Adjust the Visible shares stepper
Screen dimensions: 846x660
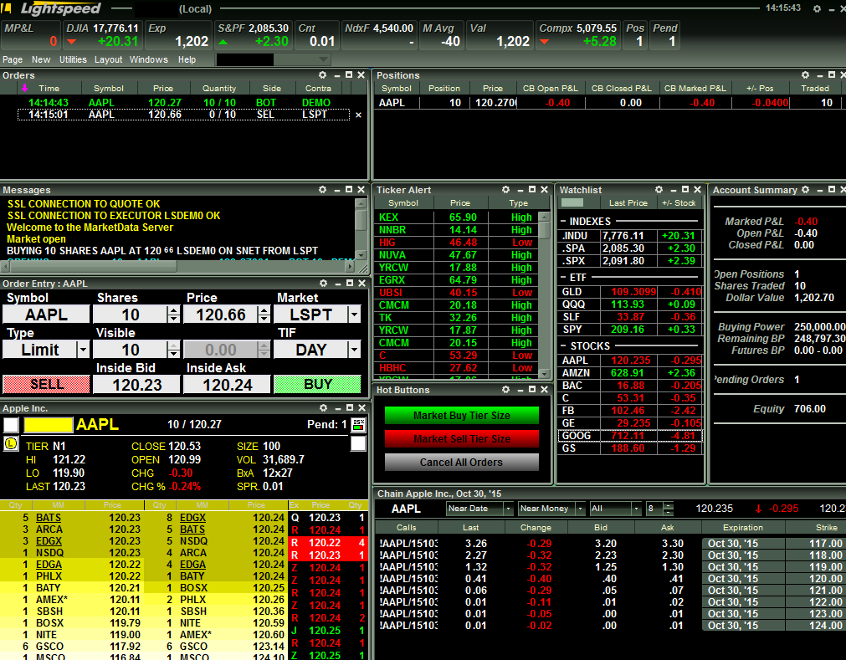pos(173,350)
